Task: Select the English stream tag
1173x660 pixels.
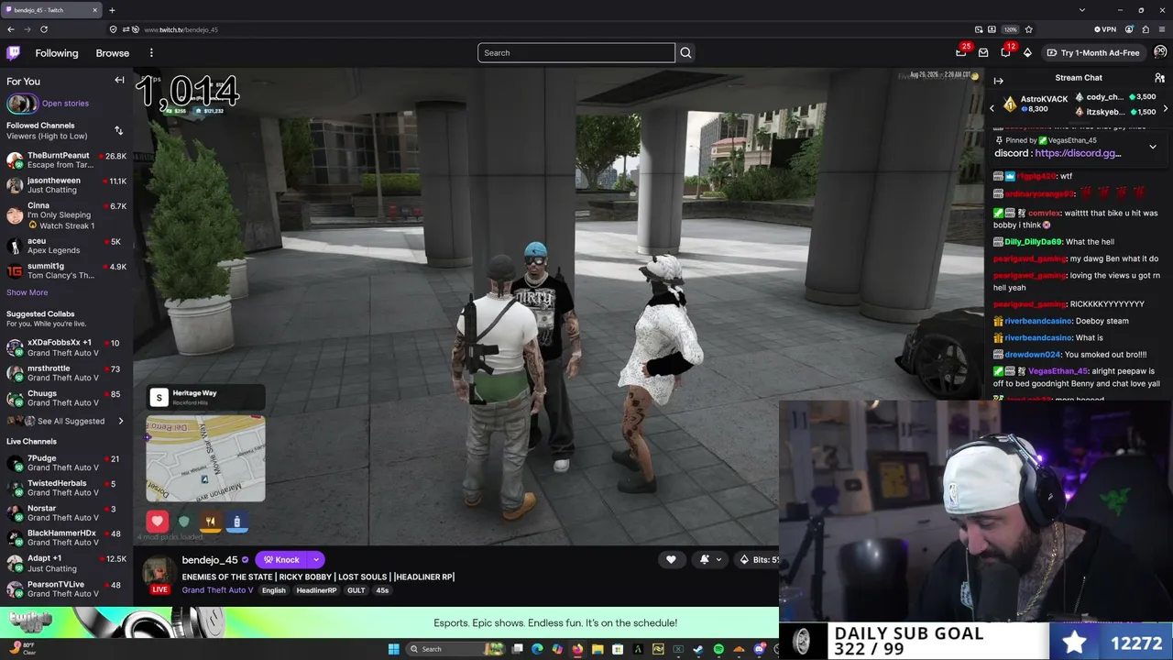Action: pyautogui.click(x=274, y=590)
